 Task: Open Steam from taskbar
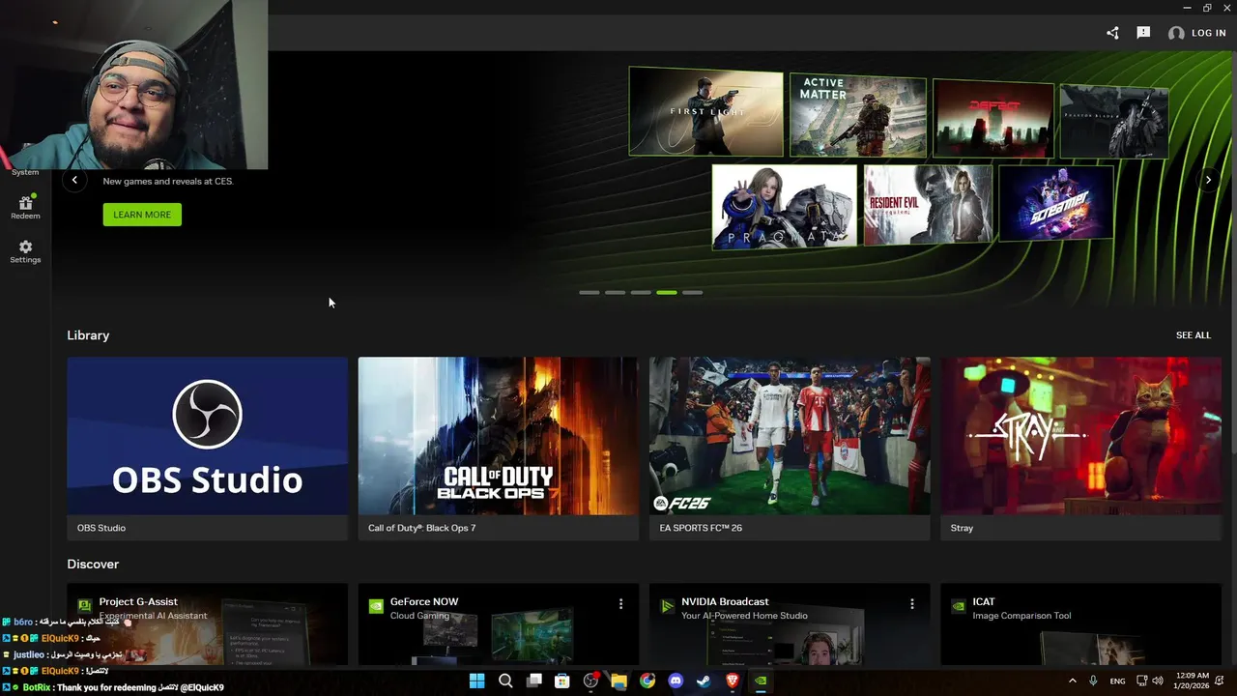pyautogui.click(x=704, y=681)
